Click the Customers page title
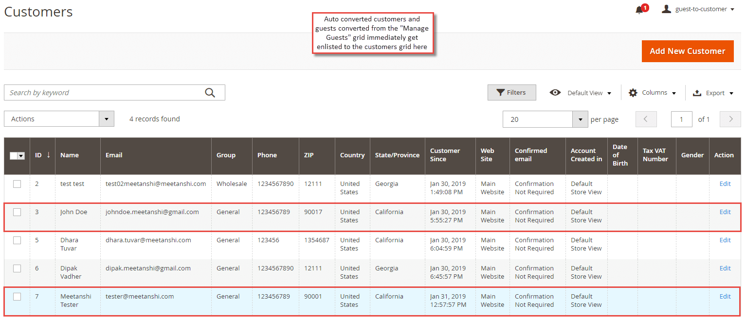 pyautogui.click(x=38, y=12)
